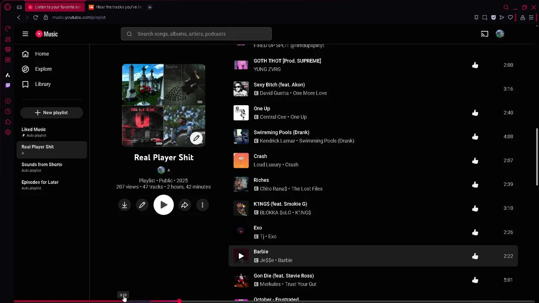Open artist David Guetta link
This screenshot has width=539, height=303.
[274, 93]
